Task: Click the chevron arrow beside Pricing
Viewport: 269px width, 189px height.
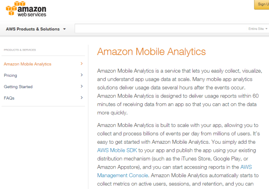Action: click(x=82, y=75)
